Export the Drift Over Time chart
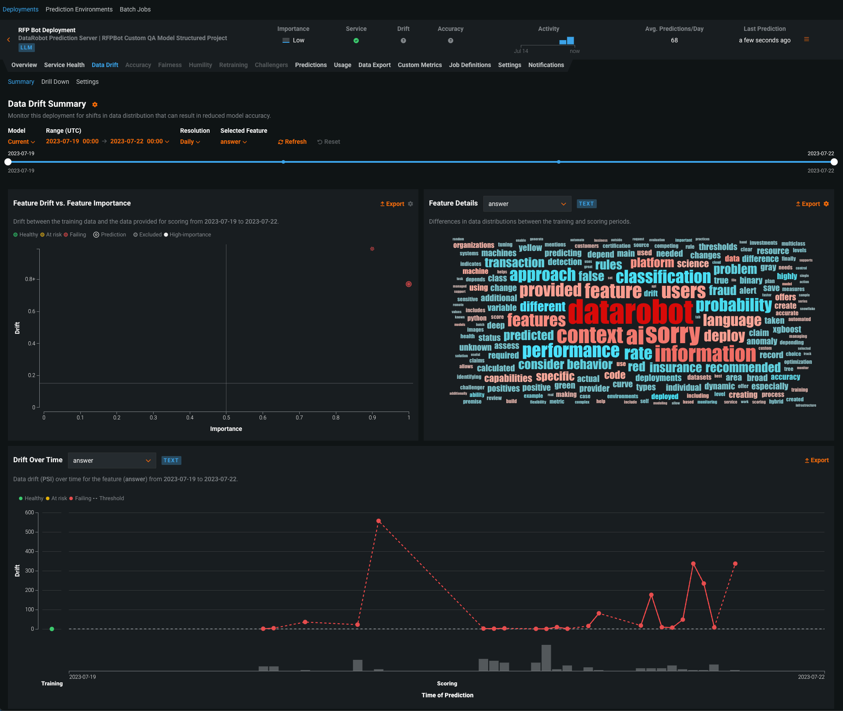 [817, 460]
